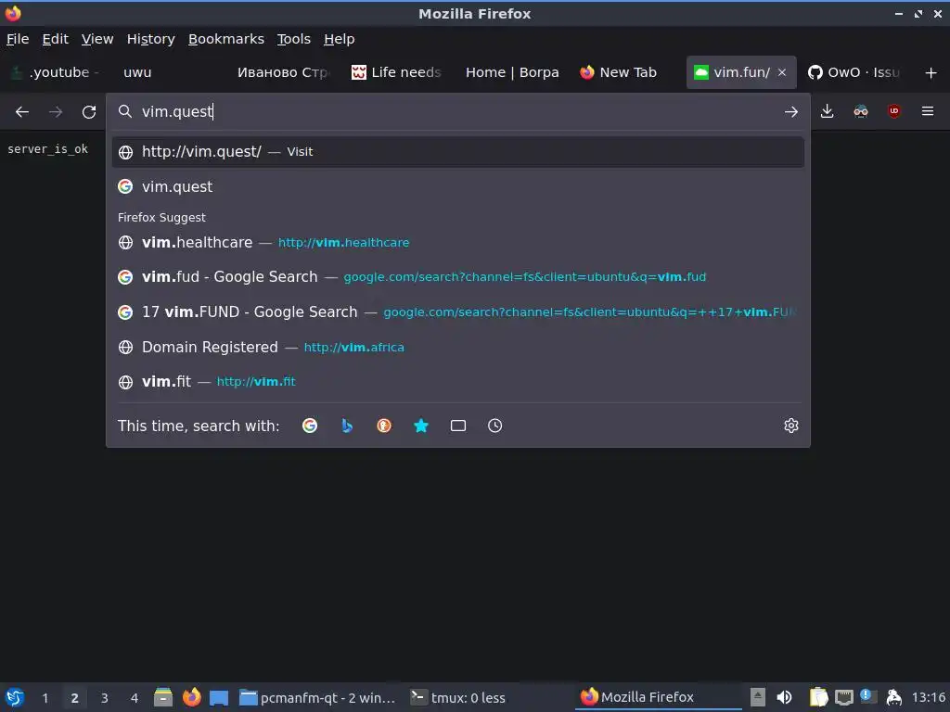This screenshot has width=950, height=712.
Task: Switch to the Иваново tab
Action: [284, 72]
